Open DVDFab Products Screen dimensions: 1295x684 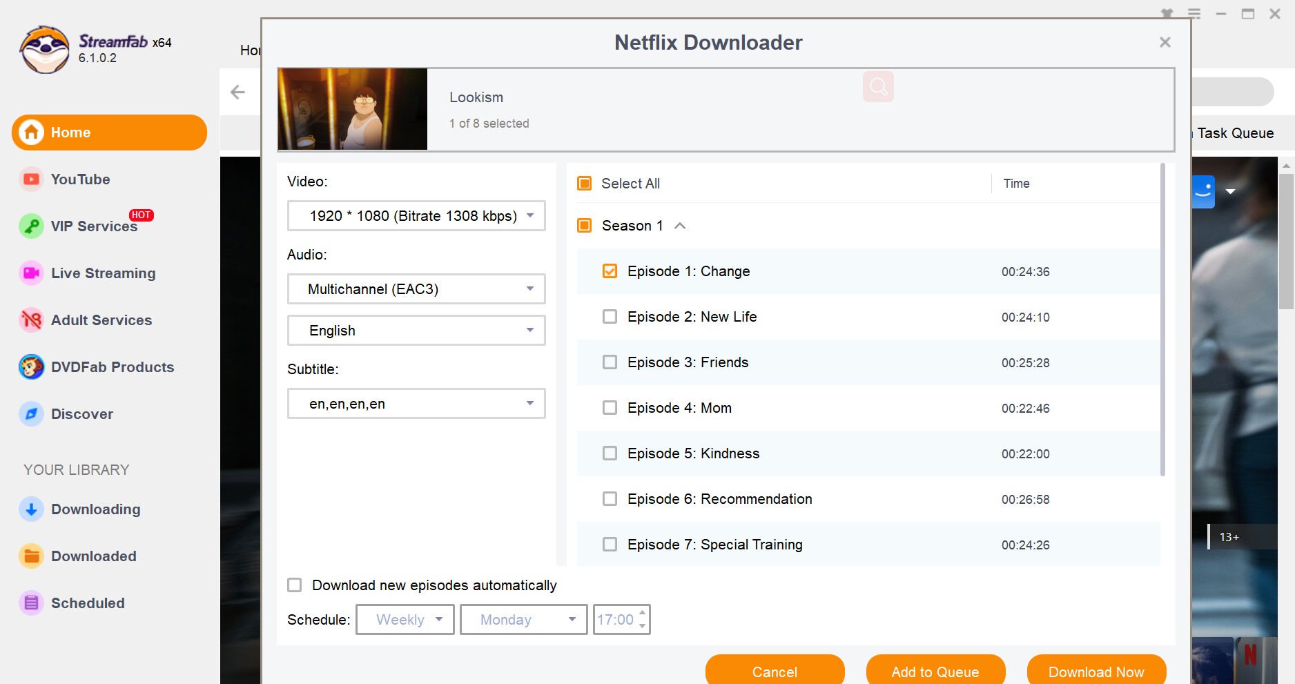(x=112, y=367)
